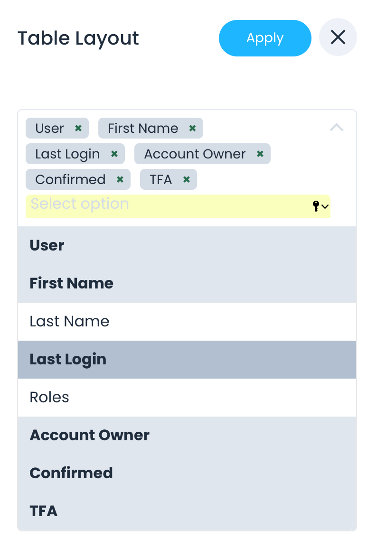
Task: Deselect the TFA option in the list
Action: (187, 511)
